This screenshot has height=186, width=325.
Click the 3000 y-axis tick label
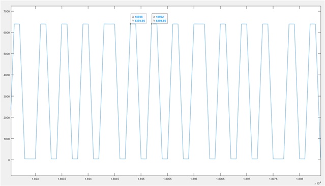[7, 97]
